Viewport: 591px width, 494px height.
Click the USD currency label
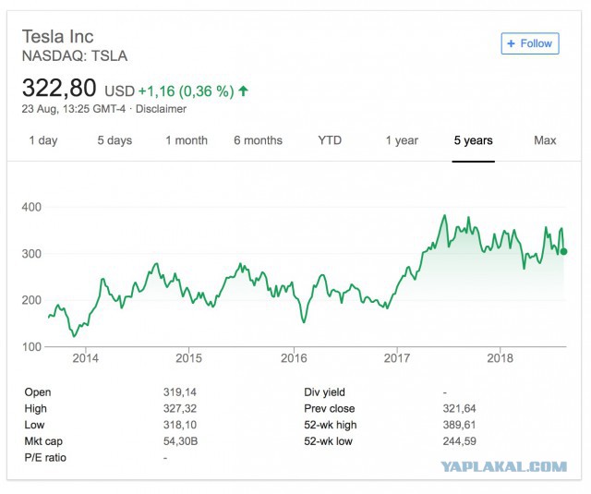(119, 91)
